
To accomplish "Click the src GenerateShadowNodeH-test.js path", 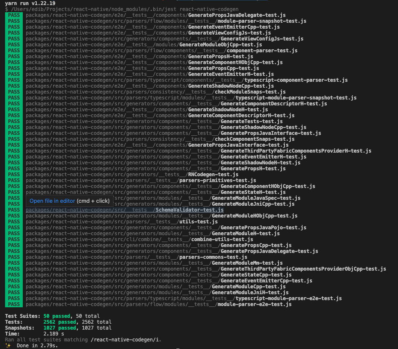I will [x=163, y=163].
